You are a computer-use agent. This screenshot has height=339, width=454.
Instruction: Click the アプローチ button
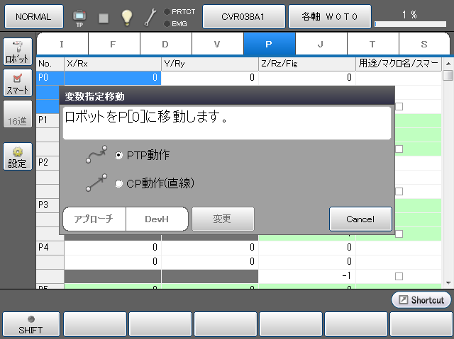click(x=94, y=219)
